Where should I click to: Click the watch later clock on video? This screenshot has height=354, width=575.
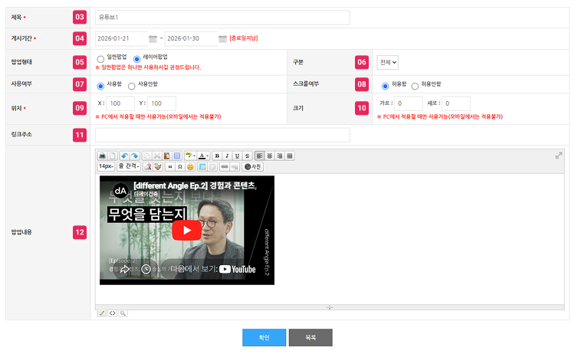146,270
